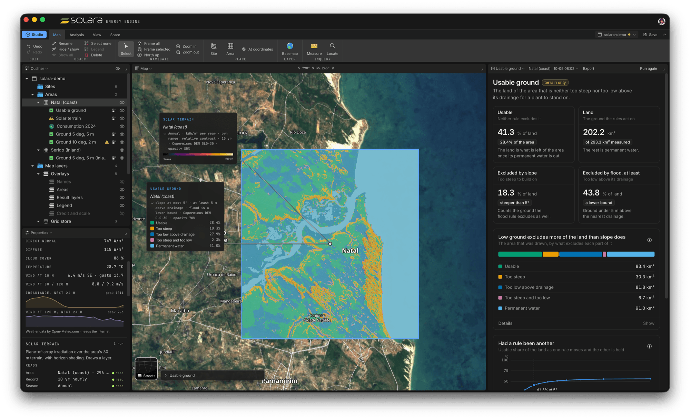
Task: Show the hidden Names overlay
Action: tap(122, 182)
